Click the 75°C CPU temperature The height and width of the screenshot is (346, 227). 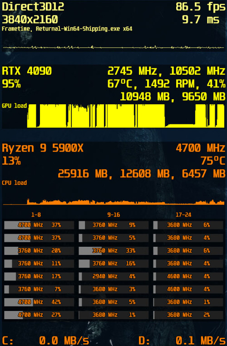(x=213, y=161)
